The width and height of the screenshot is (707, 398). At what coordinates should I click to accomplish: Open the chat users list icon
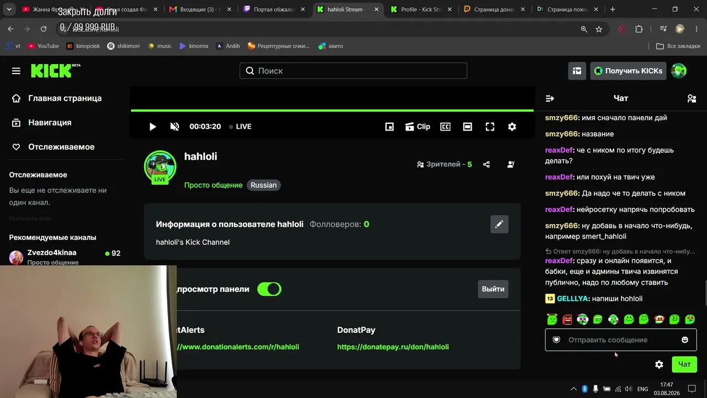(x=692, y=98)
